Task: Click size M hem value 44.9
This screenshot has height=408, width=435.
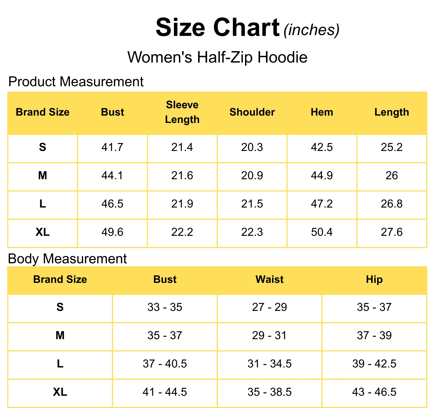Action: (322, 176)
